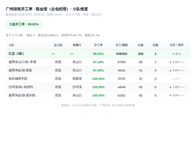Image resolution: width=196 pixels, height=143 pixels.
Task: Click the ▲ 9.8% / — trend cell
Action: click(176, 70)
